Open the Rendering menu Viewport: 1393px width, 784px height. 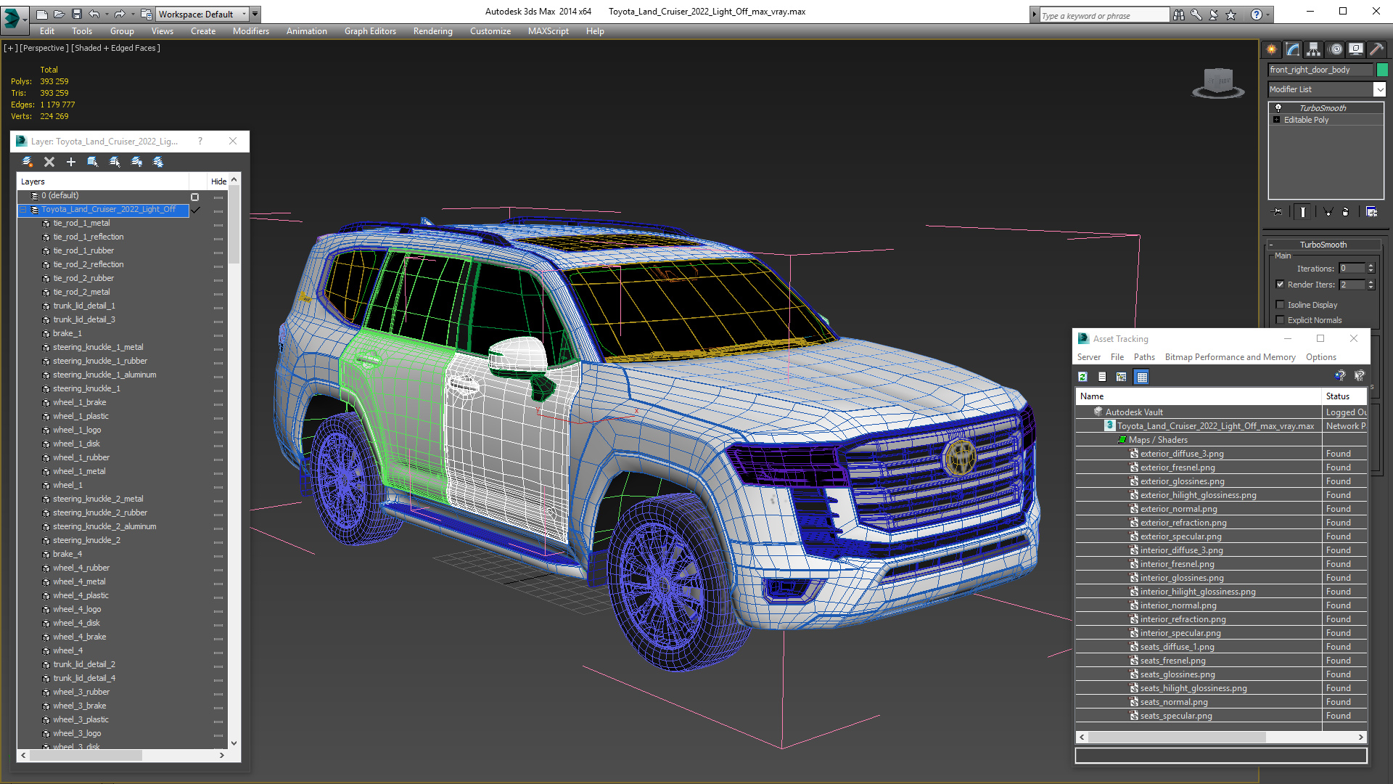point(432,31)
